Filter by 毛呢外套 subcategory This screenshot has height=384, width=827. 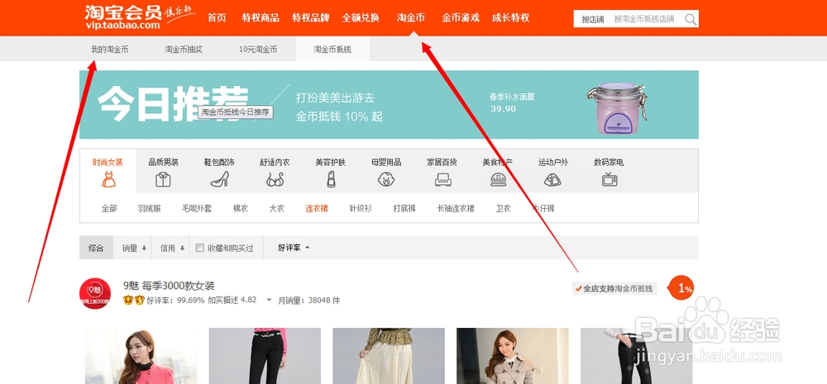point(197,209)
